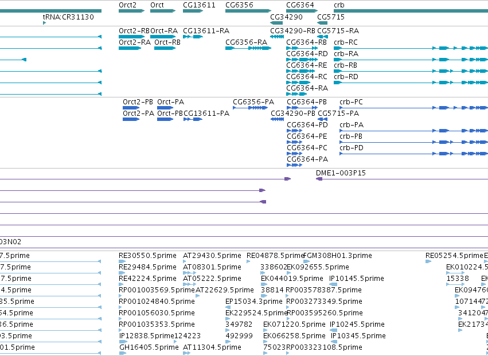Select the Orct gene label

157,5
